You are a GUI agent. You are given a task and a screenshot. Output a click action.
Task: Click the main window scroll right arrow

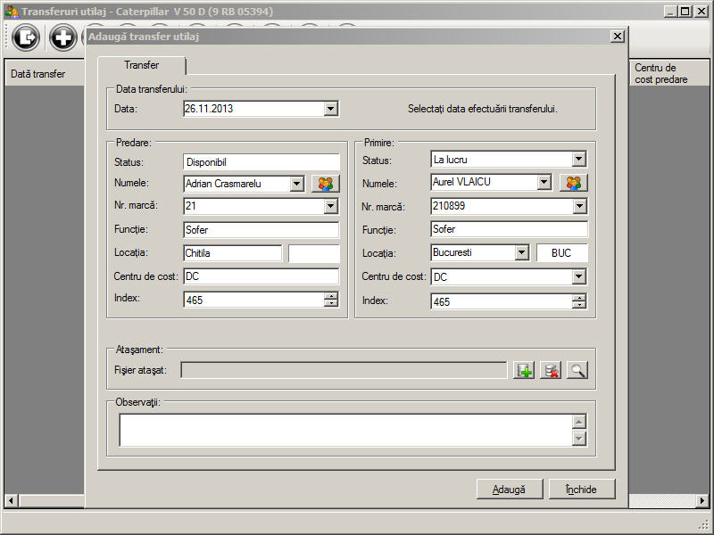tap(702, 501)
